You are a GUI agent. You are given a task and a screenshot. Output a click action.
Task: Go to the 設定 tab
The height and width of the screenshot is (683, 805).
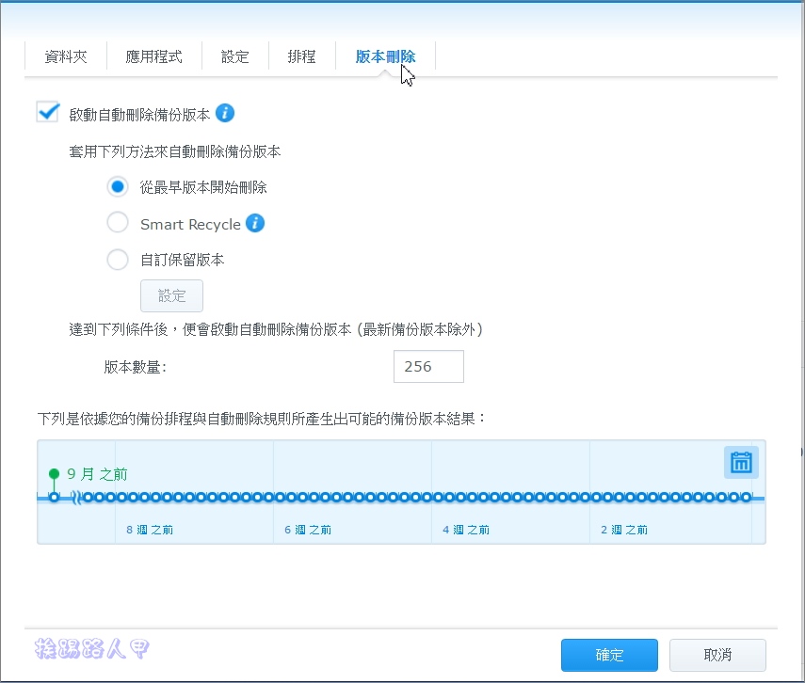[x=235, y=56]
